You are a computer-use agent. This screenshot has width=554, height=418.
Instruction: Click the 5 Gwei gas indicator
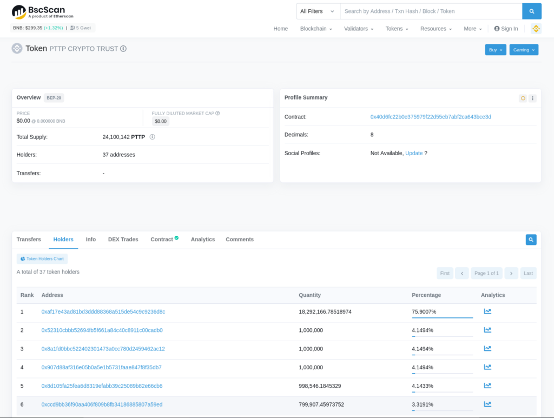81,28
